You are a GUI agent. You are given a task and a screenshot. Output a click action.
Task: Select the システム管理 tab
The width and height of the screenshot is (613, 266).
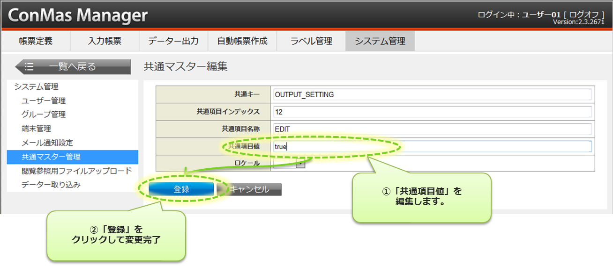(x=380, y=41)
